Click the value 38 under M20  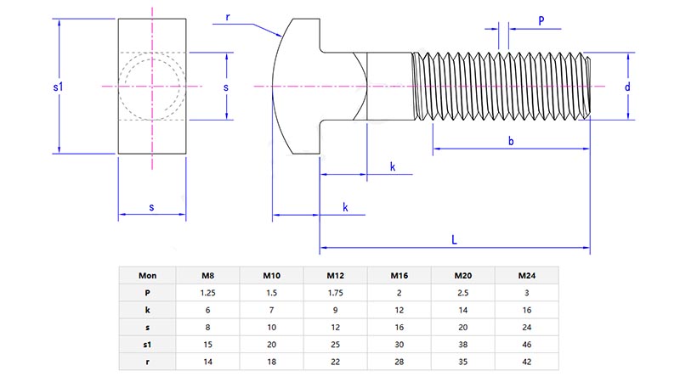tap(463, 345)
